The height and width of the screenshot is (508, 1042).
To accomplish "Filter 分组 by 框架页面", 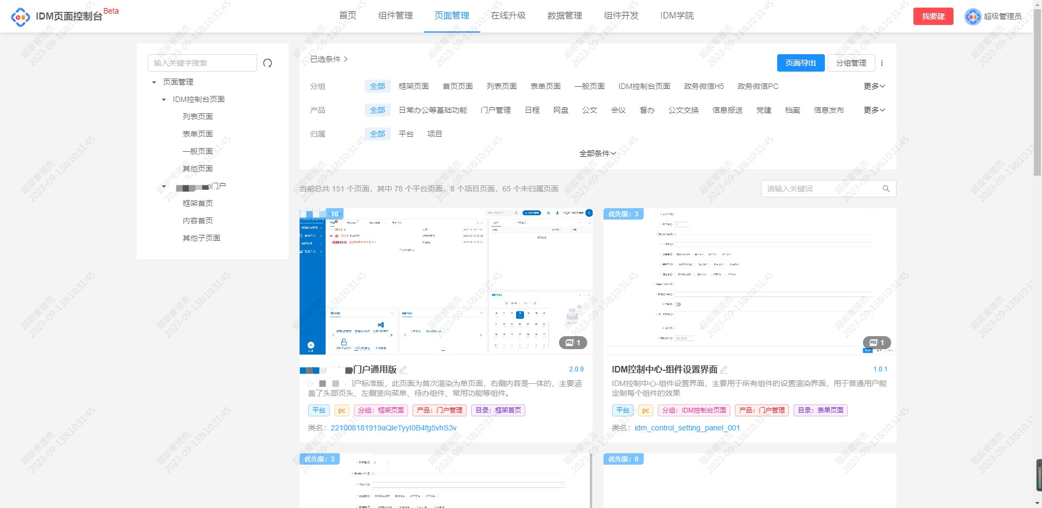I will coord(414,86).
